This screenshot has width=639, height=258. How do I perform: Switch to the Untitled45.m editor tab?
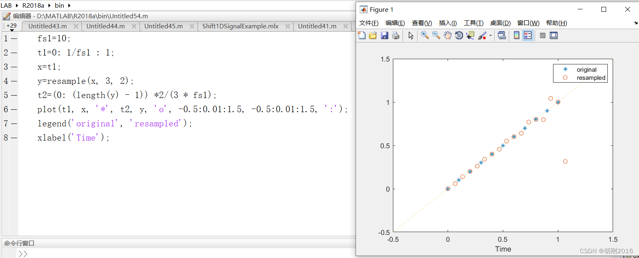click(163, 26)
